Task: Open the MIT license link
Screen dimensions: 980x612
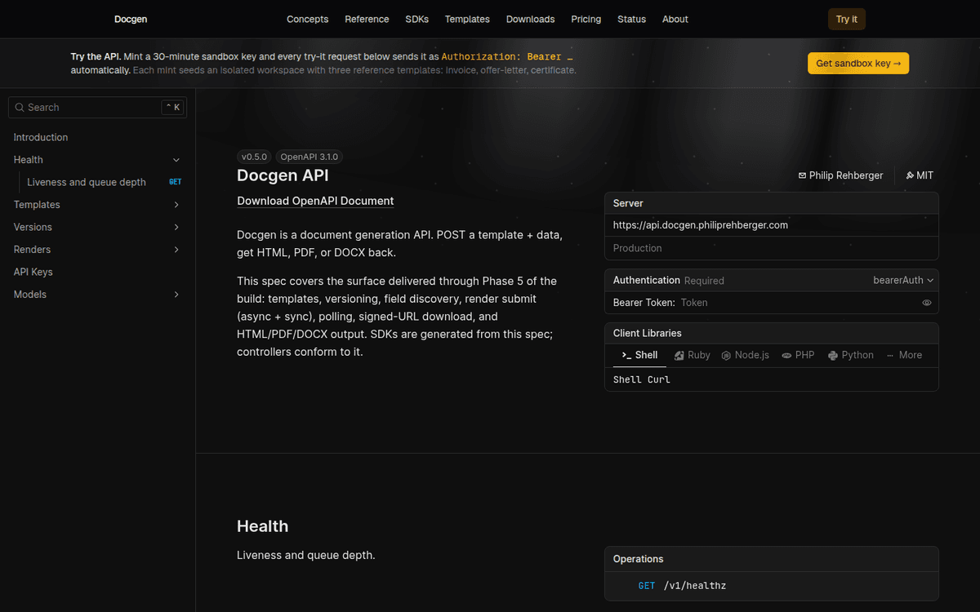Action: [920, 175]
